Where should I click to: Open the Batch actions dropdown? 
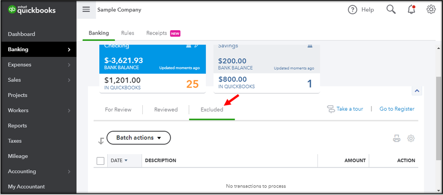click(138, 138)
